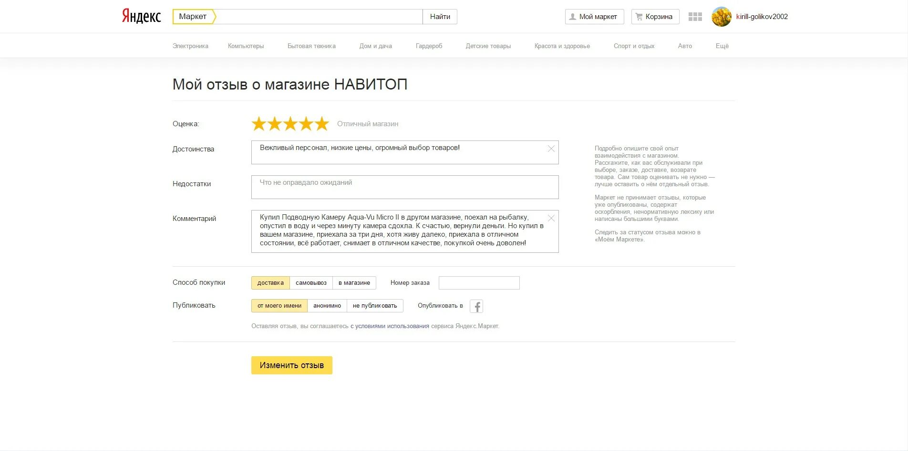Open the Гардероб category
The width and height of the screenshot is (908, 451).
[x=429, y=46]
